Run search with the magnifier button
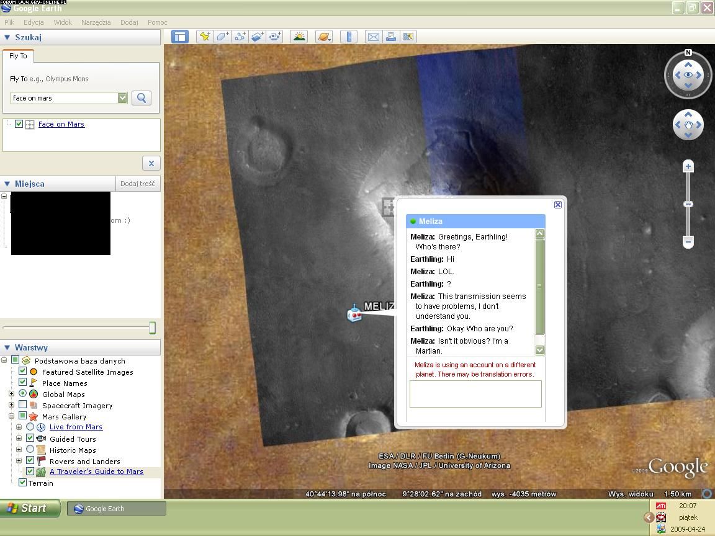 click(x=142, y=98)
